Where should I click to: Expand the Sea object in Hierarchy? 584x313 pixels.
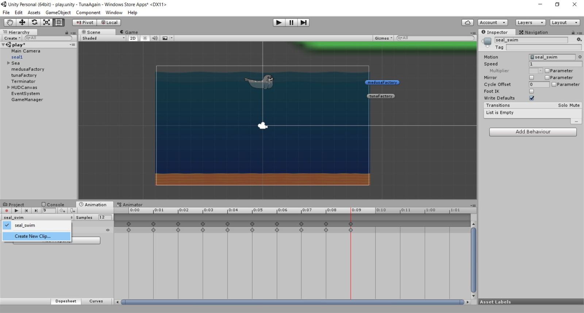(x=8, y=63)
